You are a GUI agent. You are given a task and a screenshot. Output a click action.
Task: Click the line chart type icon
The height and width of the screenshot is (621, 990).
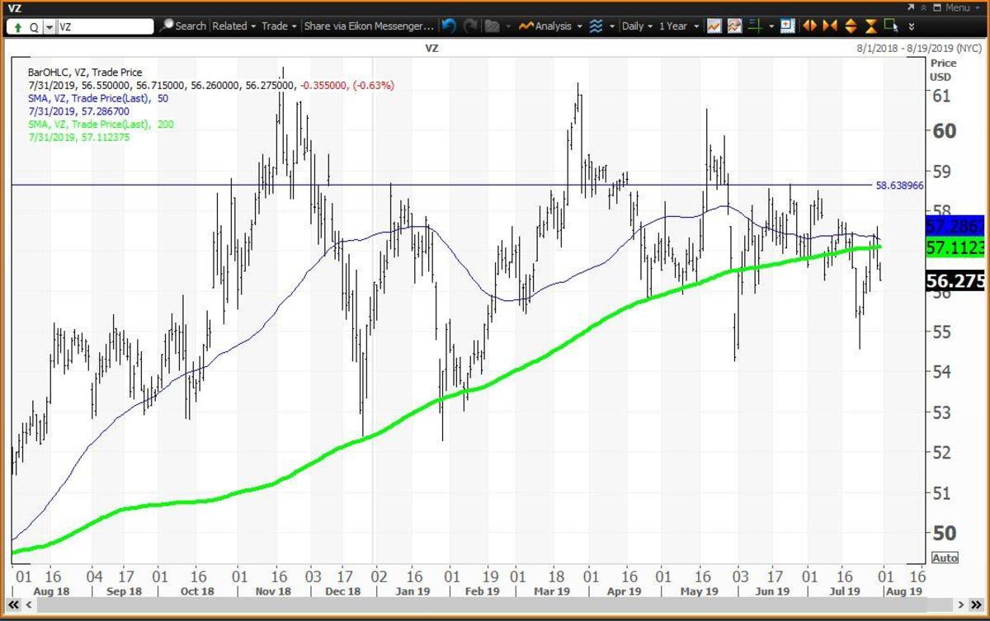[x=714, y=26]
